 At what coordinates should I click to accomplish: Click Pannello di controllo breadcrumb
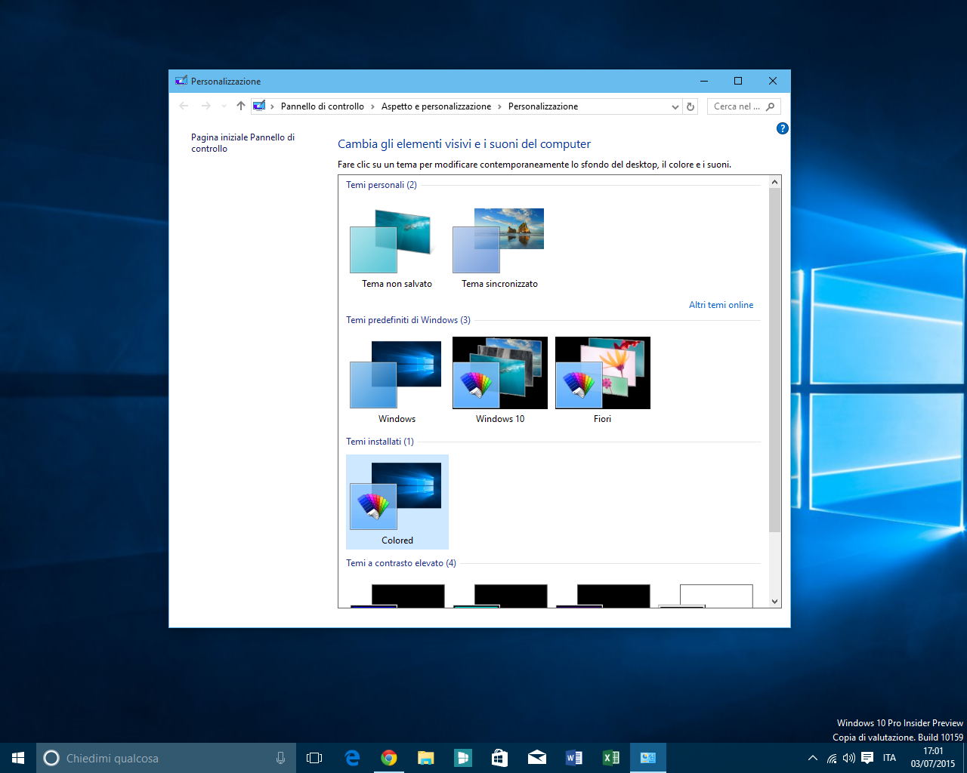(323, 106)
